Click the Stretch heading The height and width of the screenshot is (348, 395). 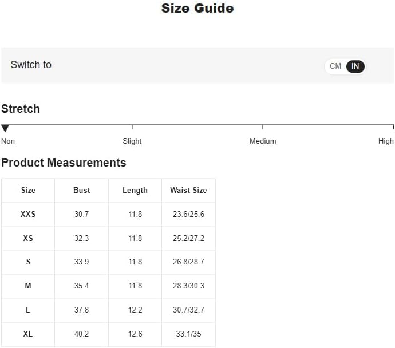21,109
